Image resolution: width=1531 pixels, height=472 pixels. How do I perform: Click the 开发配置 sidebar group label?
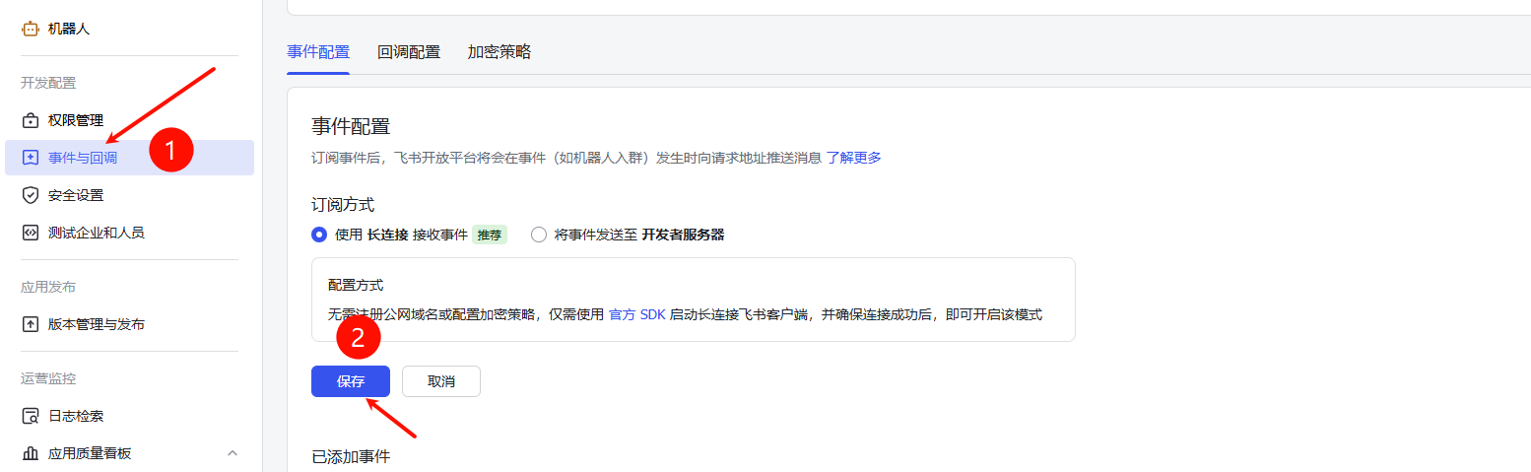tap(48, 83)
